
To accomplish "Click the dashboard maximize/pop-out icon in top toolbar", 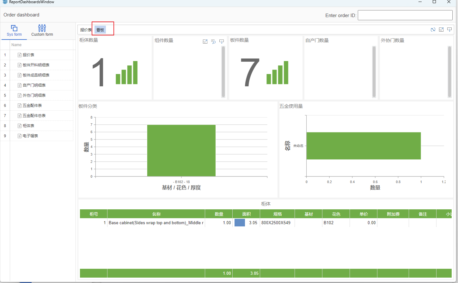I will click(x=441, y=30).
